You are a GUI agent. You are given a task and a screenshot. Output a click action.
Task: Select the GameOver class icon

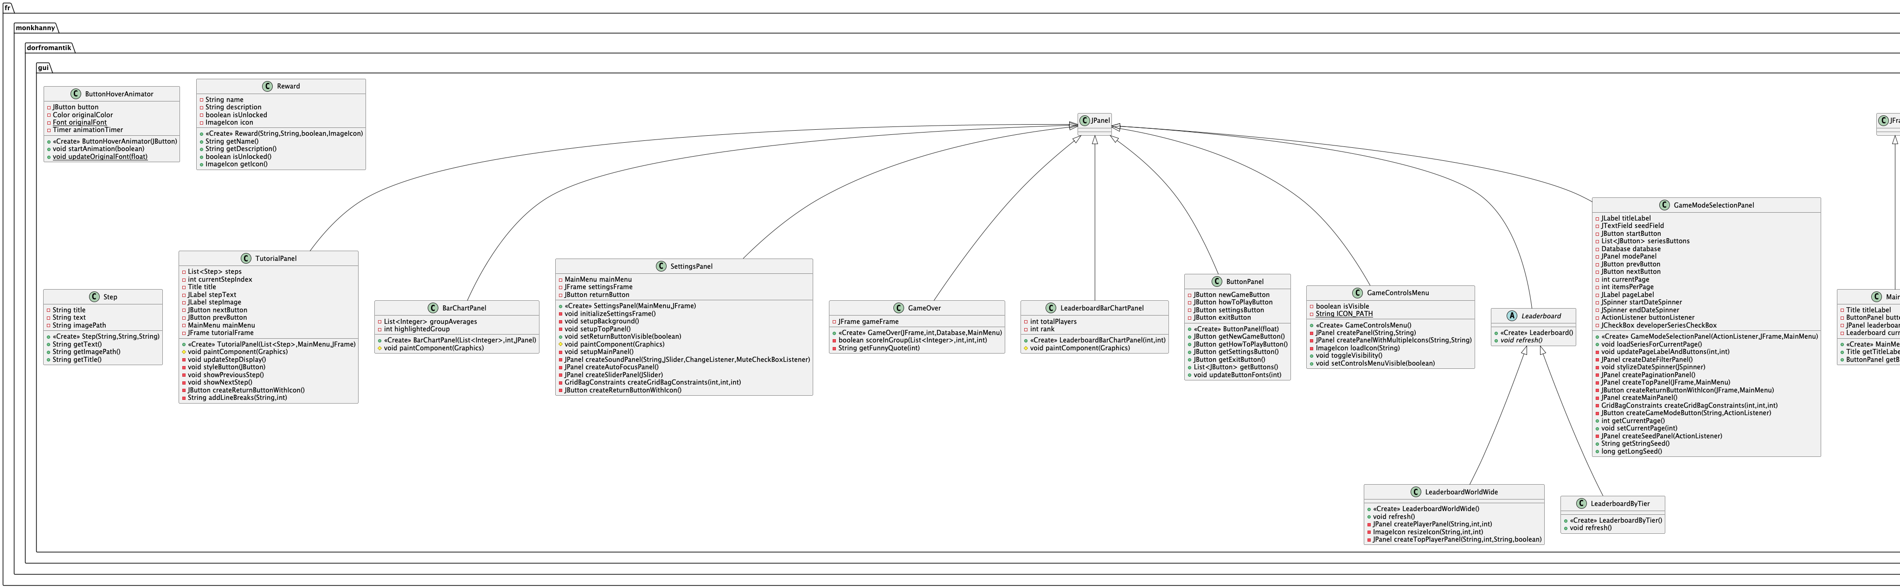coord(899,308)
